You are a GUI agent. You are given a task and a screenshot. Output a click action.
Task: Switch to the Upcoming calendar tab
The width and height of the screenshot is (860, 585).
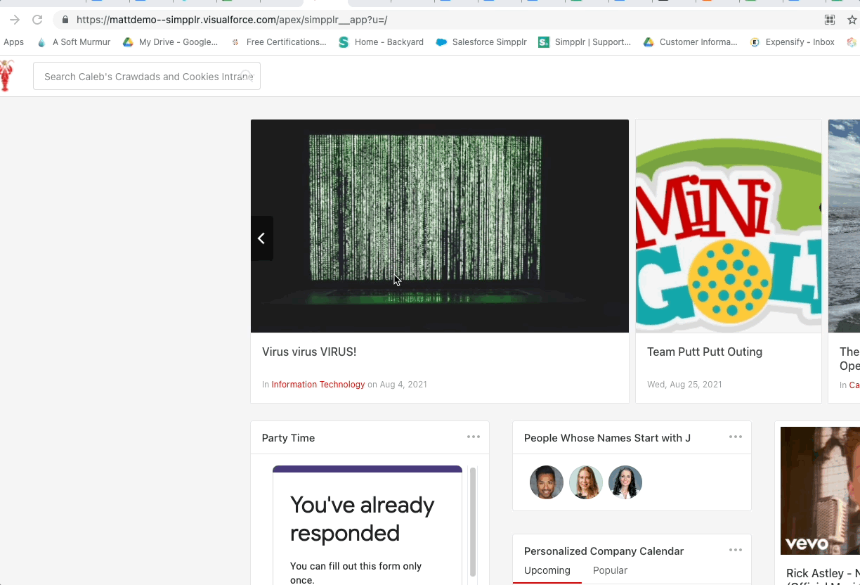547,570
